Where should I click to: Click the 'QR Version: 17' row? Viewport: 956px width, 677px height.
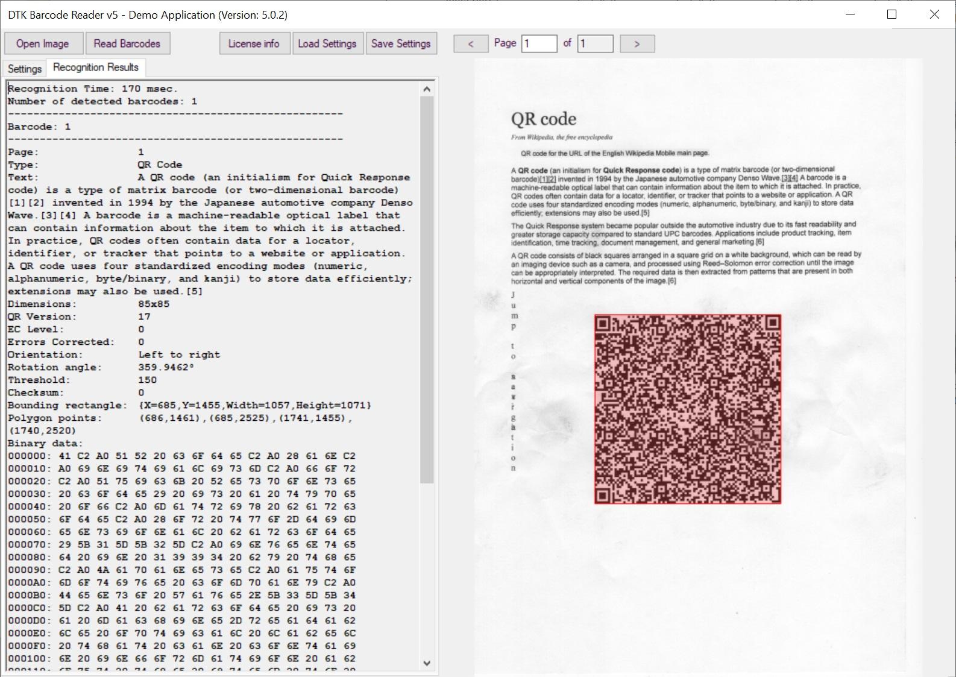79,316
